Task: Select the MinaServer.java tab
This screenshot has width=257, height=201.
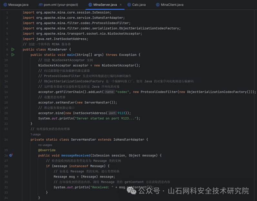Action: tap(105, 5)
